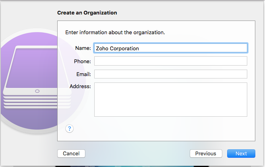The width and height of the screenshot is (265, 167).
Task: Go back with the Previous button
Action: [206, 153]
